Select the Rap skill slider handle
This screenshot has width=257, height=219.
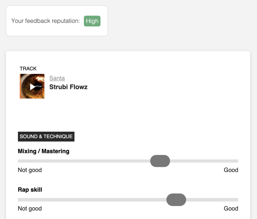click(176, 199)
